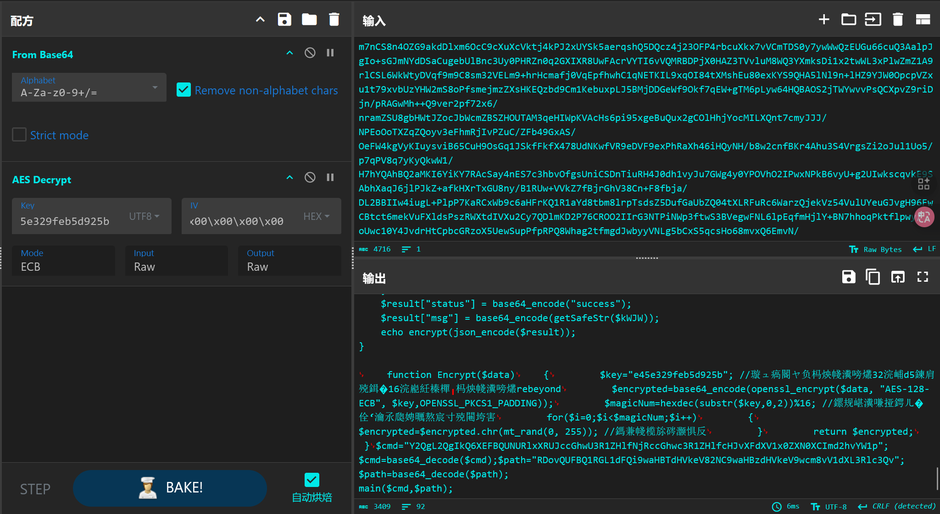
Task: Collapse the AES Decrypt operation
Action: [x=289, y=178]
